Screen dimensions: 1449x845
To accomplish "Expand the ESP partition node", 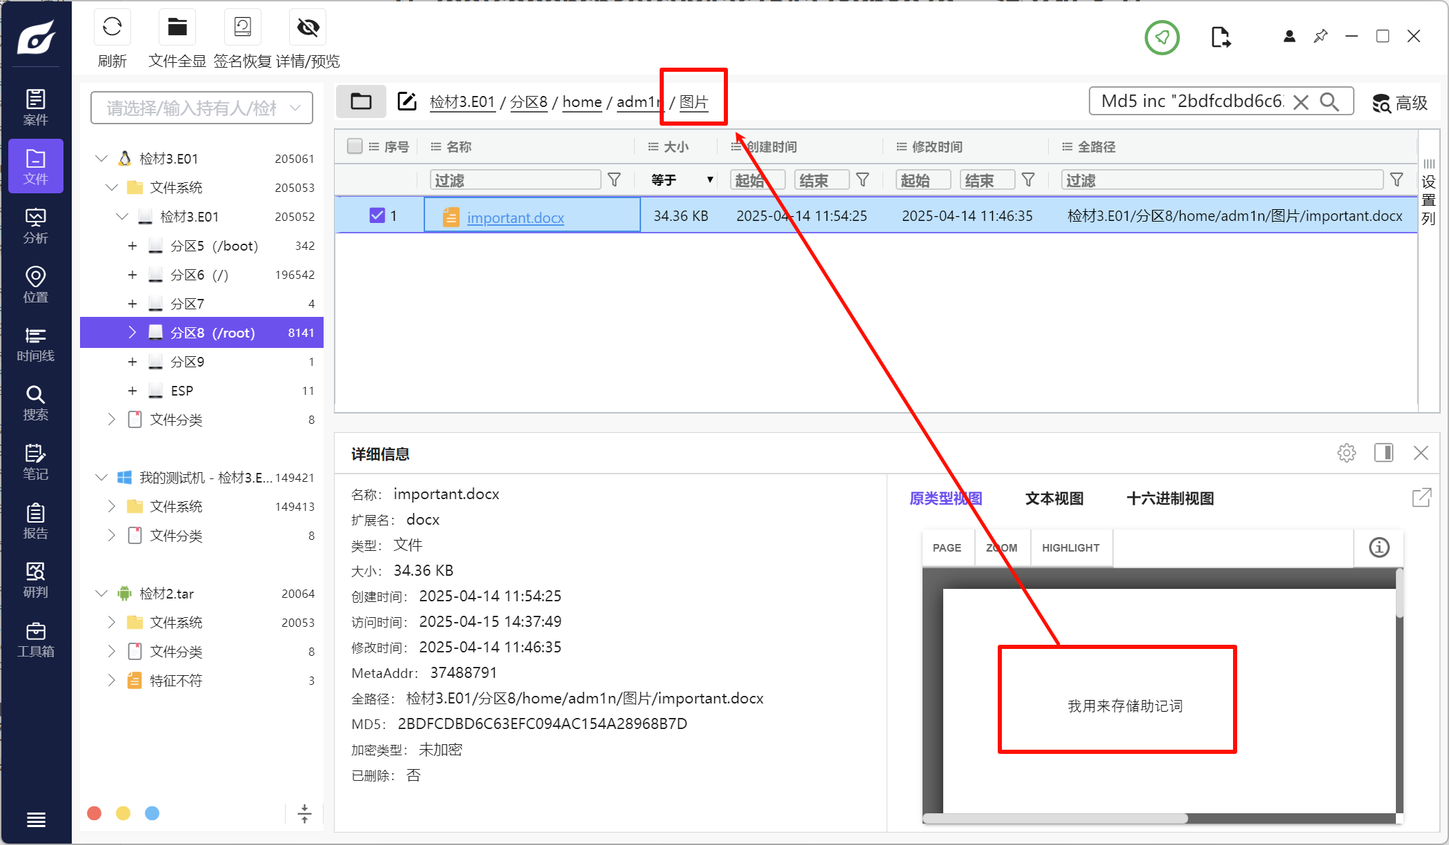I will 132,391.
